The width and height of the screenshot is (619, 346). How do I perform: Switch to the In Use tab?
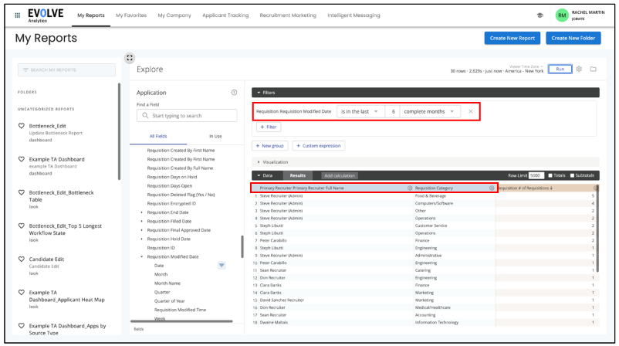tap(215, 136)
